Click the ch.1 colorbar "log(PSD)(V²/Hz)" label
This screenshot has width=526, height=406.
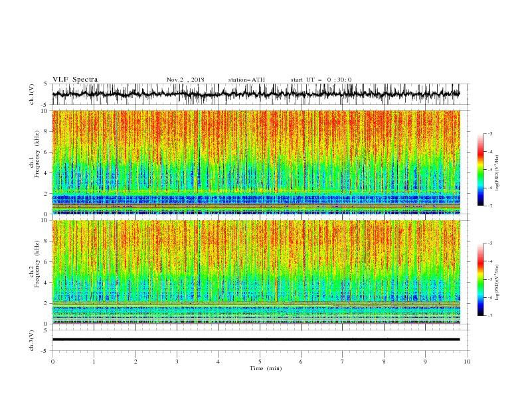pos(497,173)
